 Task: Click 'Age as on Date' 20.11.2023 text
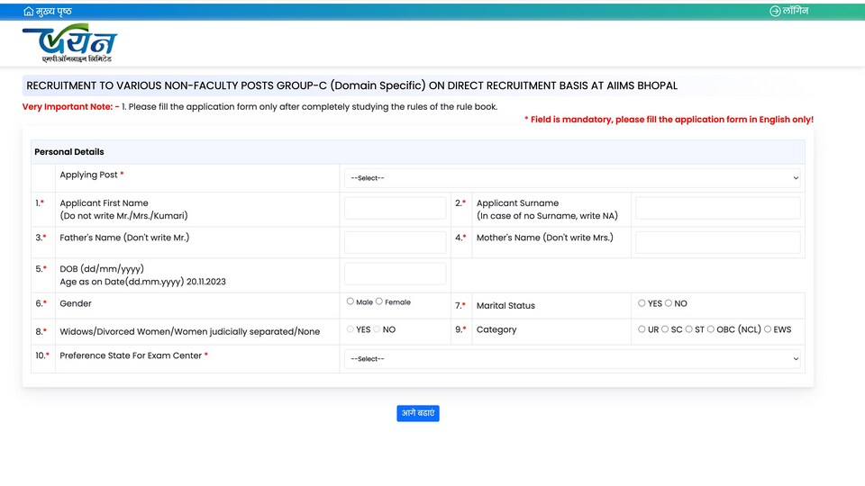pos(143,282)
